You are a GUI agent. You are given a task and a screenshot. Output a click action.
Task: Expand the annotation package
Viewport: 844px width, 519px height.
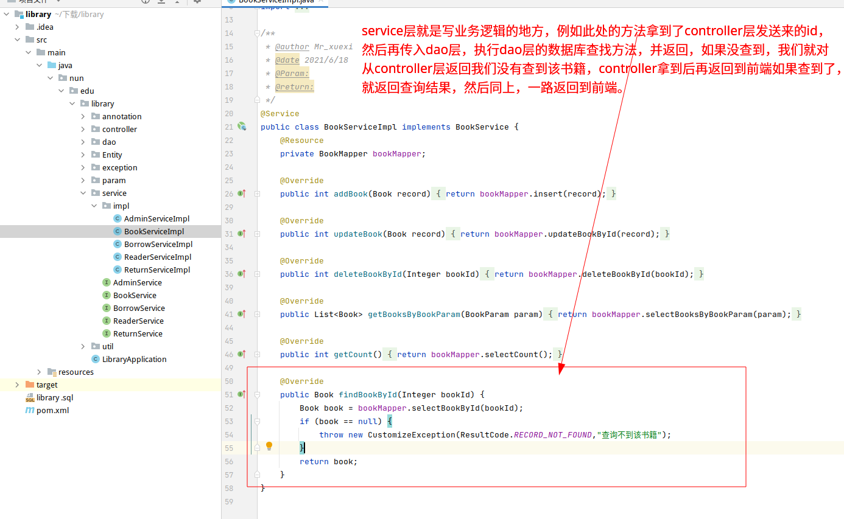(83, 116)
